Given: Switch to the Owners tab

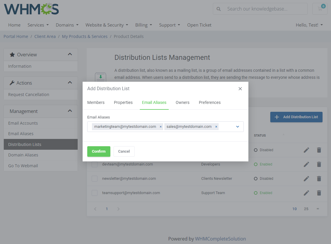Looking at the screenshot, I should pos(182,102).
